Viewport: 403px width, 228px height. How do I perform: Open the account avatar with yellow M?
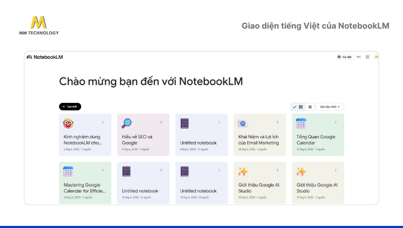[x=376, y=57]
